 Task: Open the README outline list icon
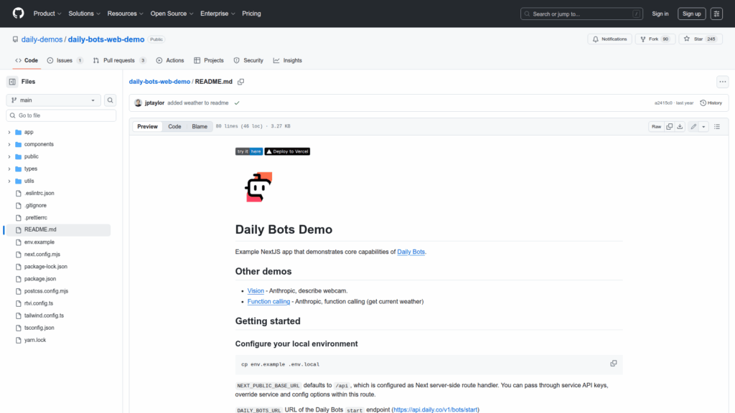(x=716, y=126)
